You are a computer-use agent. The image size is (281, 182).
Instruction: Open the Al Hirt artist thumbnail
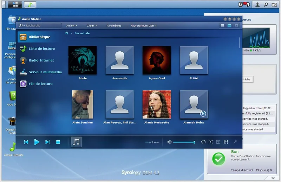pos(194,60)
